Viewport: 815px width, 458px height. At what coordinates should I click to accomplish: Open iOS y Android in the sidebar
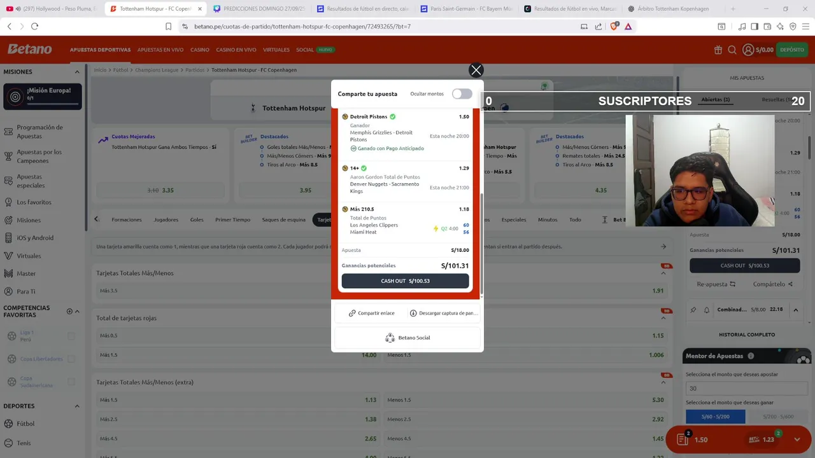pyautogui.click(x=35, y=238)
